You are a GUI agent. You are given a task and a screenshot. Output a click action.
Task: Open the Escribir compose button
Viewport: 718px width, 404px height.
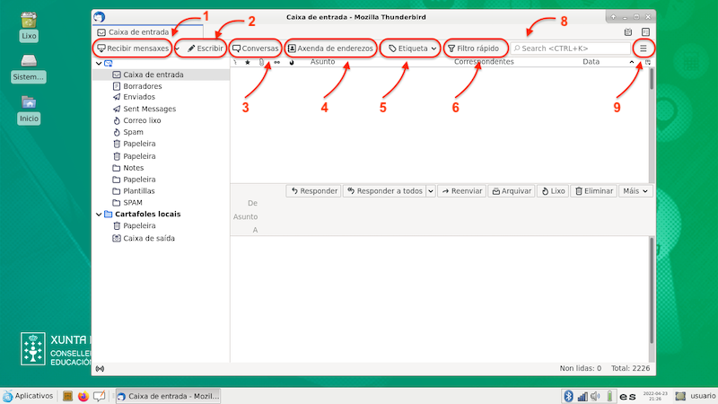click(x=205, y=48)
